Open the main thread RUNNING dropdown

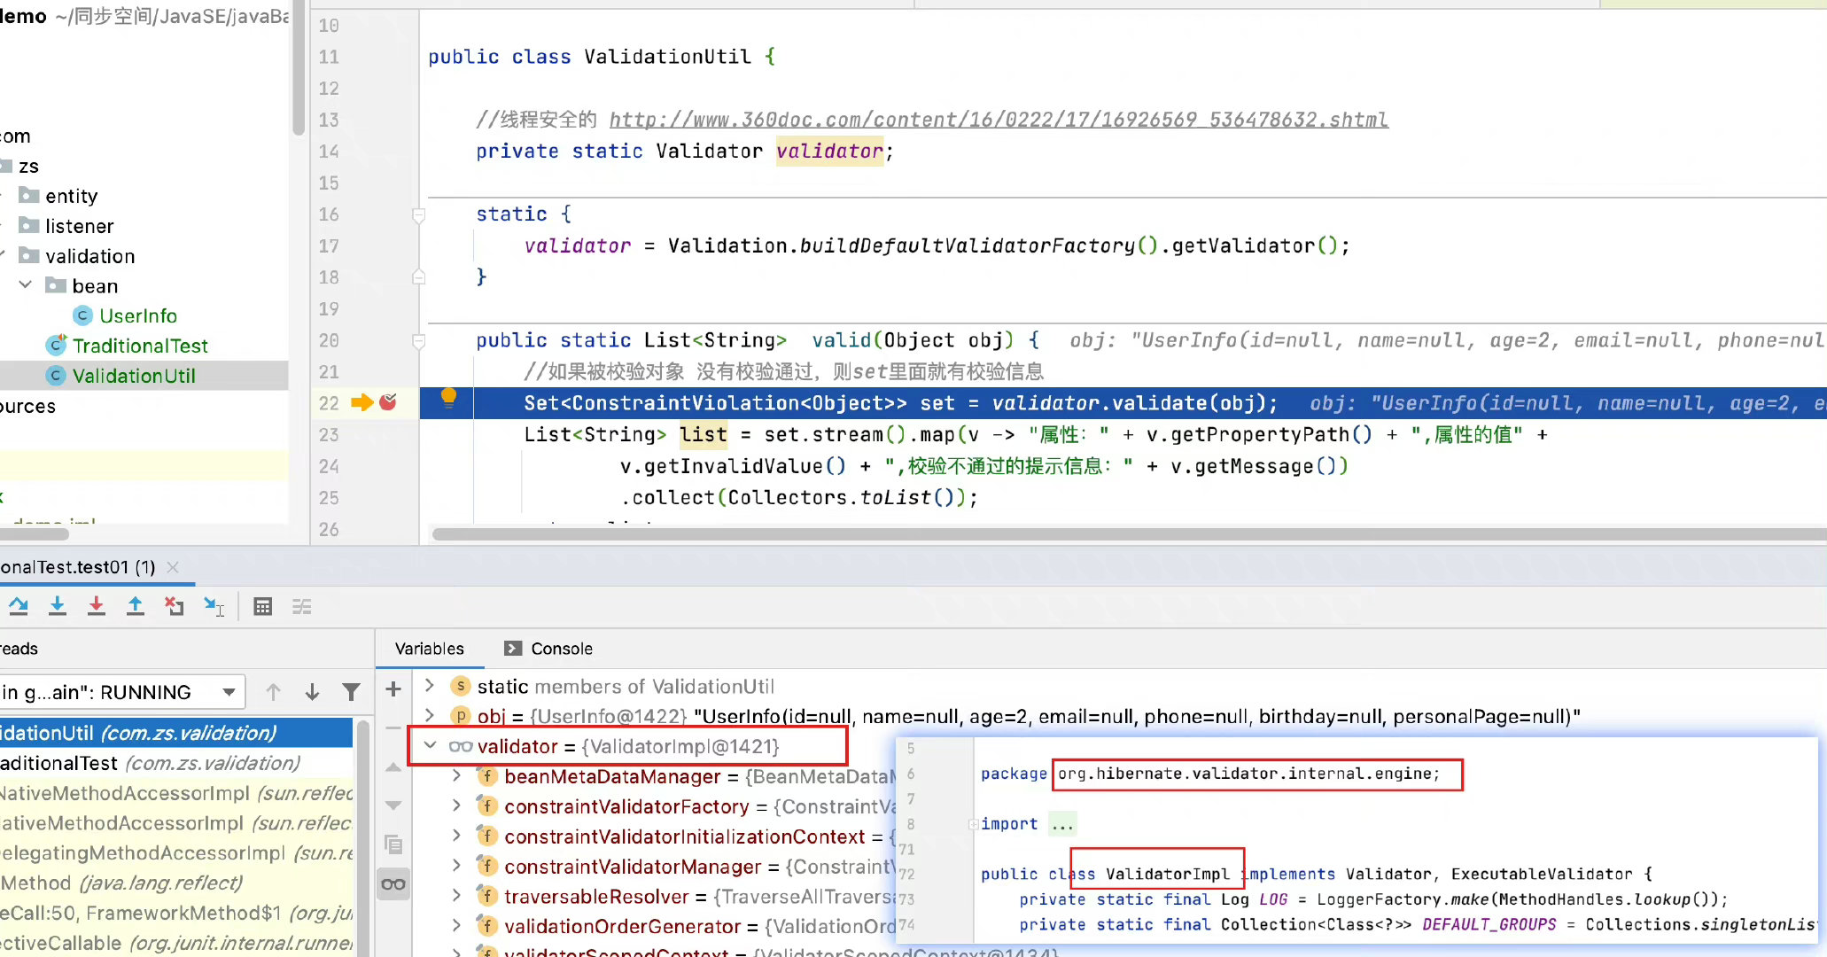(x=121, y=692)
